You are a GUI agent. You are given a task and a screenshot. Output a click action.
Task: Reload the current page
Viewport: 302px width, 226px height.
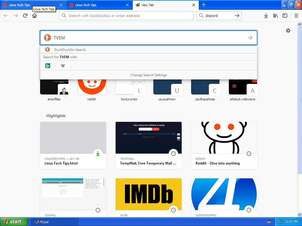click(x=25, y=16)
